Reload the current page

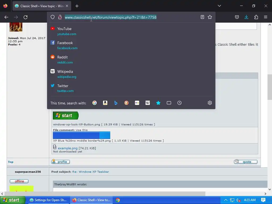[x=25, y=17]
